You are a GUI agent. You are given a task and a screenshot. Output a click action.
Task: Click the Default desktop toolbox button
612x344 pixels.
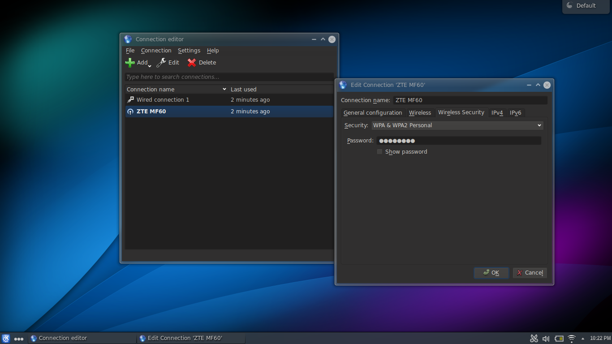(586, 6)
